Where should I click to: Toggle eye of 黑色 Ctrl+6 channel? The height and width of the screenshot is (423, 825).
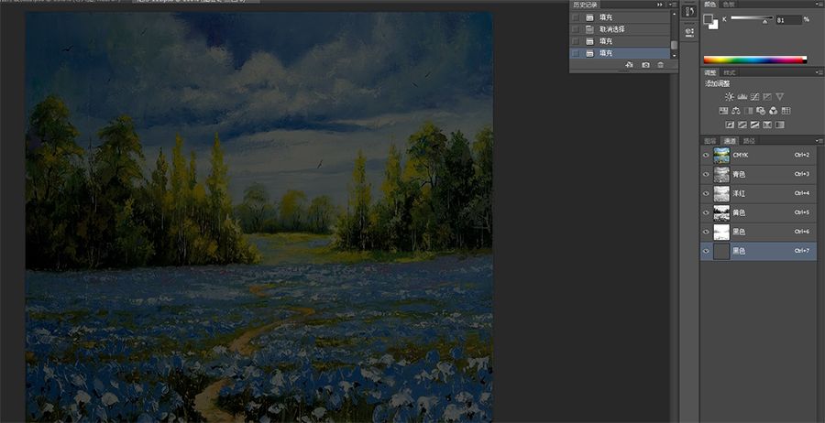point(706,232)
